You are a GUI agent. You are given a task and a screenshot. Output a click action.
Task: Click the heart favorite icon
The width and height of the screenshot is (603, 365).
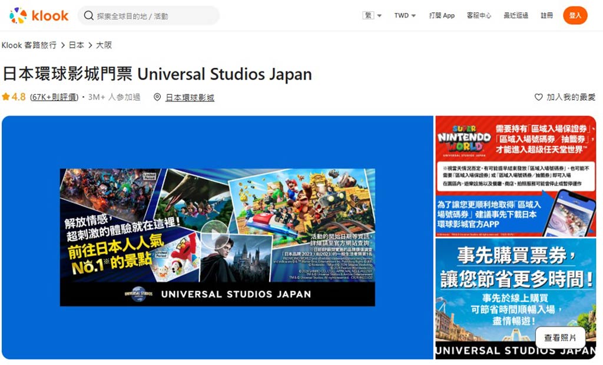[x=538, y=97]
